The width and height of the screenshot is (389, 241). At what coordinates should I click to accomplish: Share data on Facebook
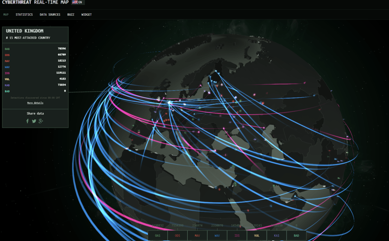click(x=27, y=121)
